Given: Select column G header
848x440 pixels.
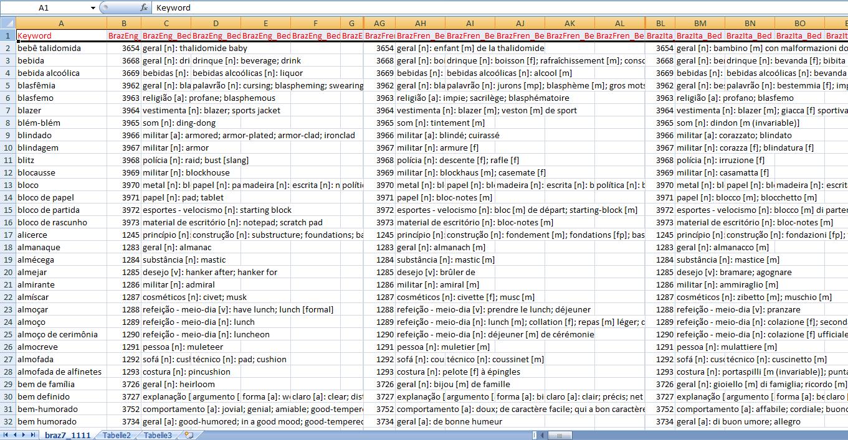Looking at the screenshot, I should (352, 24).
